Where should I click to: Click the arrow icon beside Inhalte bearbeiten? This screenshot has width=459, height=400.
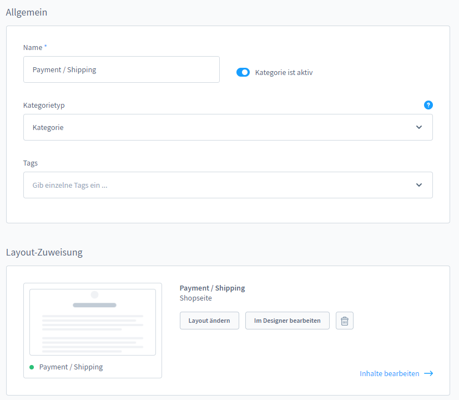(428, 373)
